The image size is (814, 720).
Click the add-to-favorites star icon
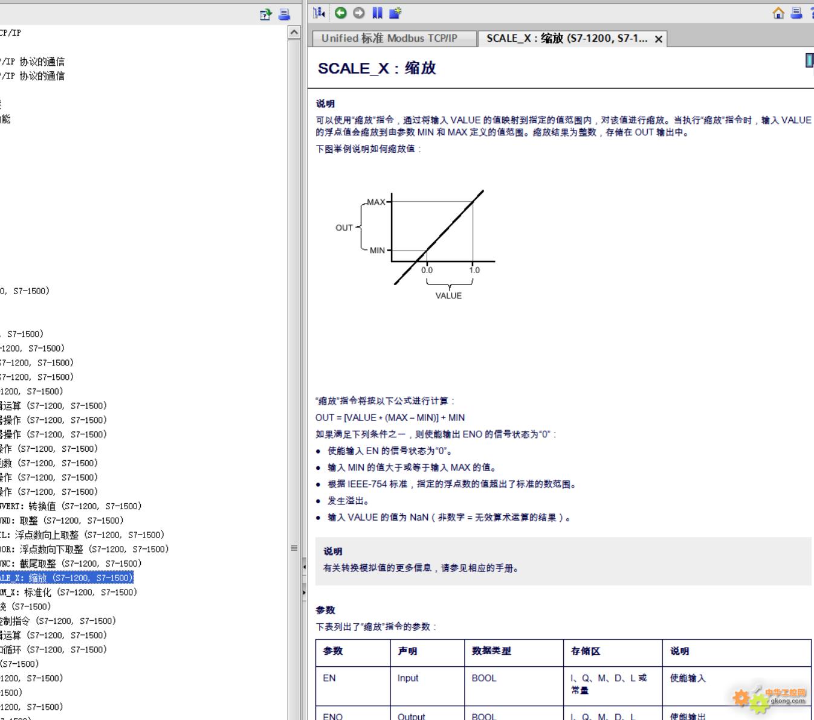396,13
